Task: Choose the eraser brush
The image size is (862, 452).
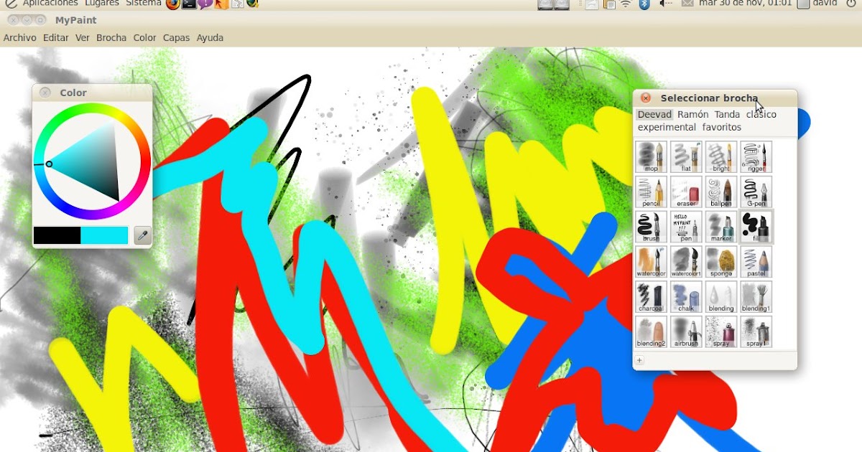Action: 685,192
